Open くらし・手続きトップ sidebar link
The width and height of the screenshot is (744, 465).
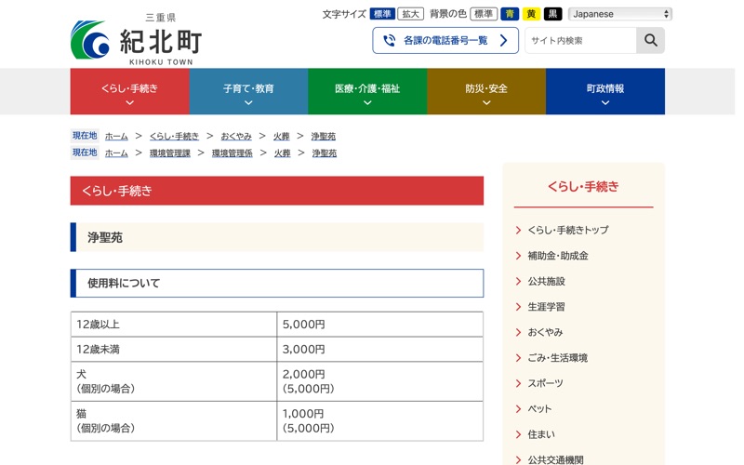[568, 230]
